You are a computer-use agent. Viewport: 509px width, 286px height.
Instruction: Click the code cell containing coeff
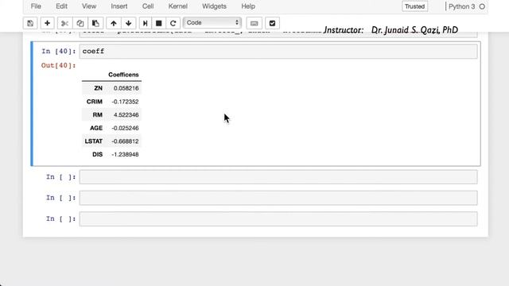[278, 51]
